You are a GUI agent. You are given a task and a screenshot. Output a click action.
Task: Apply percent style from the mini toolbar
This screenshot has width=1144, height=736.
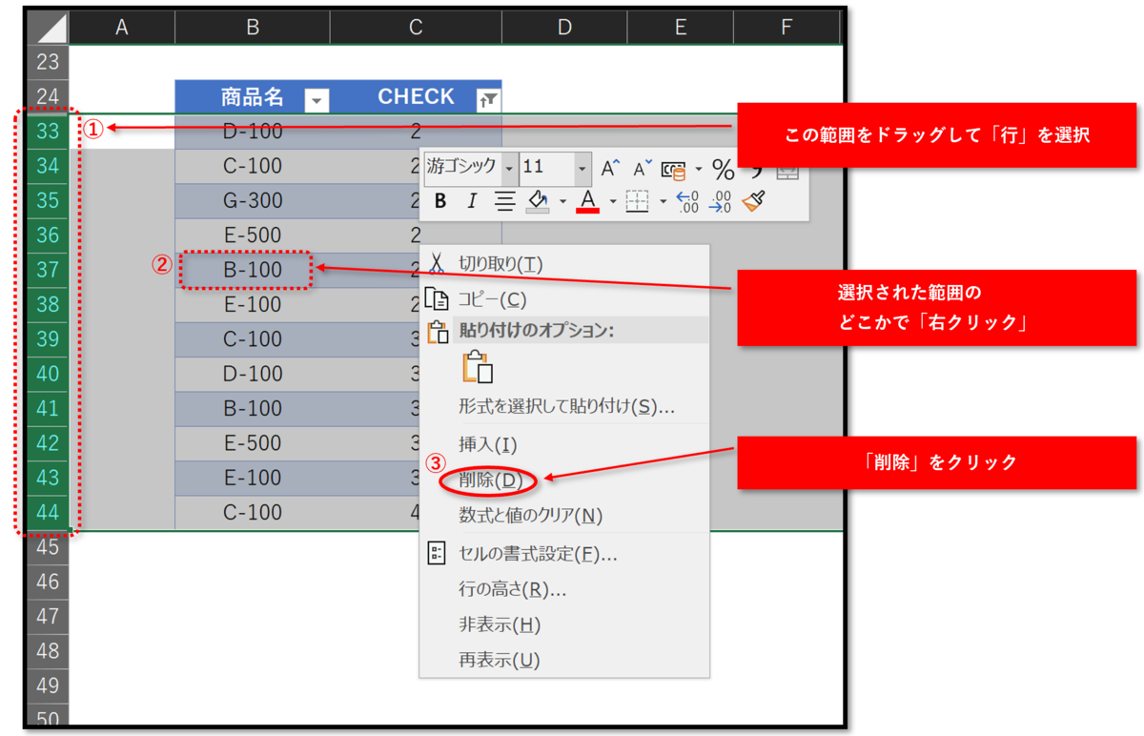pos(724,169)
